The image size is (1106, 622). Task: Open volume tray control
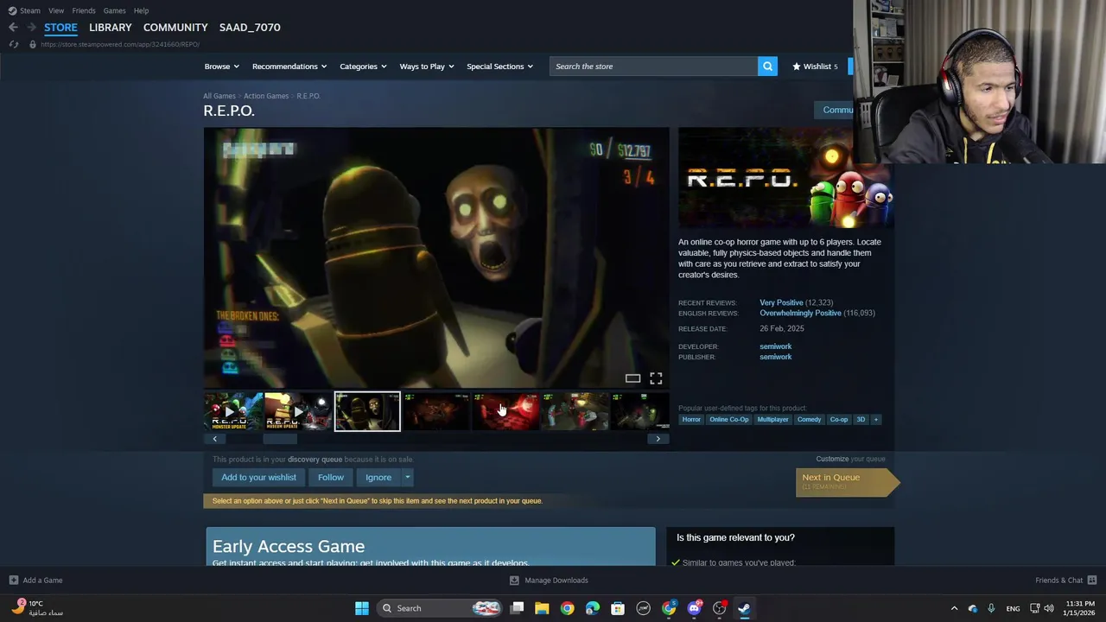coord(1049,608)
